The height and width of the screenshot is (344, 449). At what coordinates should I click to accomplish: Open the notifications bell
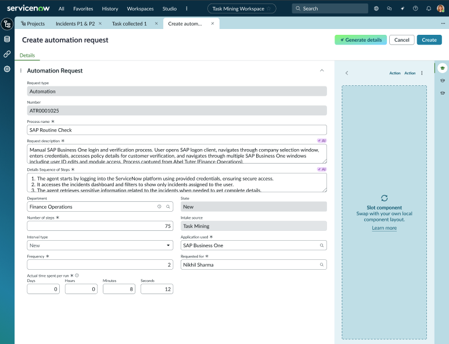click(429, 9)
